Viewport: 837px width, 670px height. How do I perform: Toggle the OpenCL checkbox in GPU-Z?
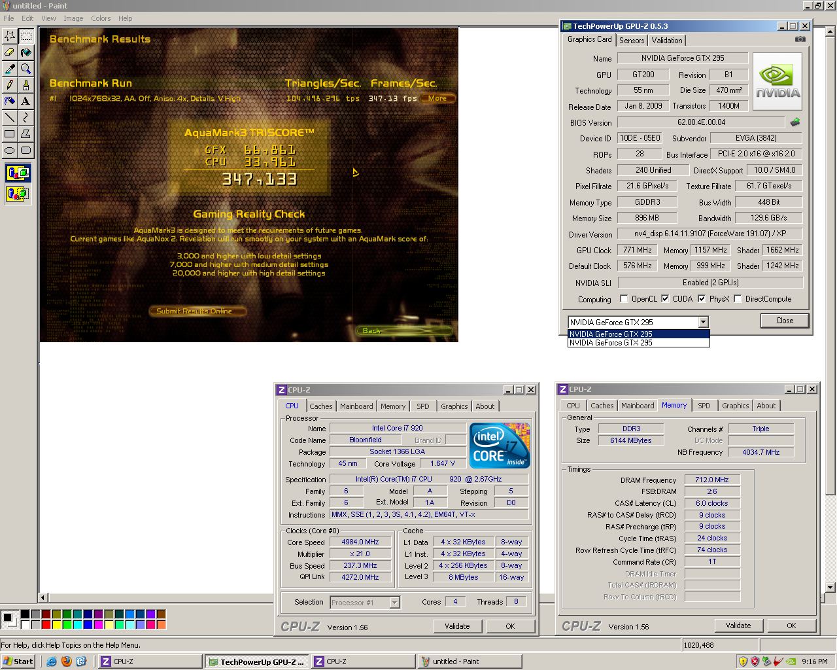click(x=624, y=299)
